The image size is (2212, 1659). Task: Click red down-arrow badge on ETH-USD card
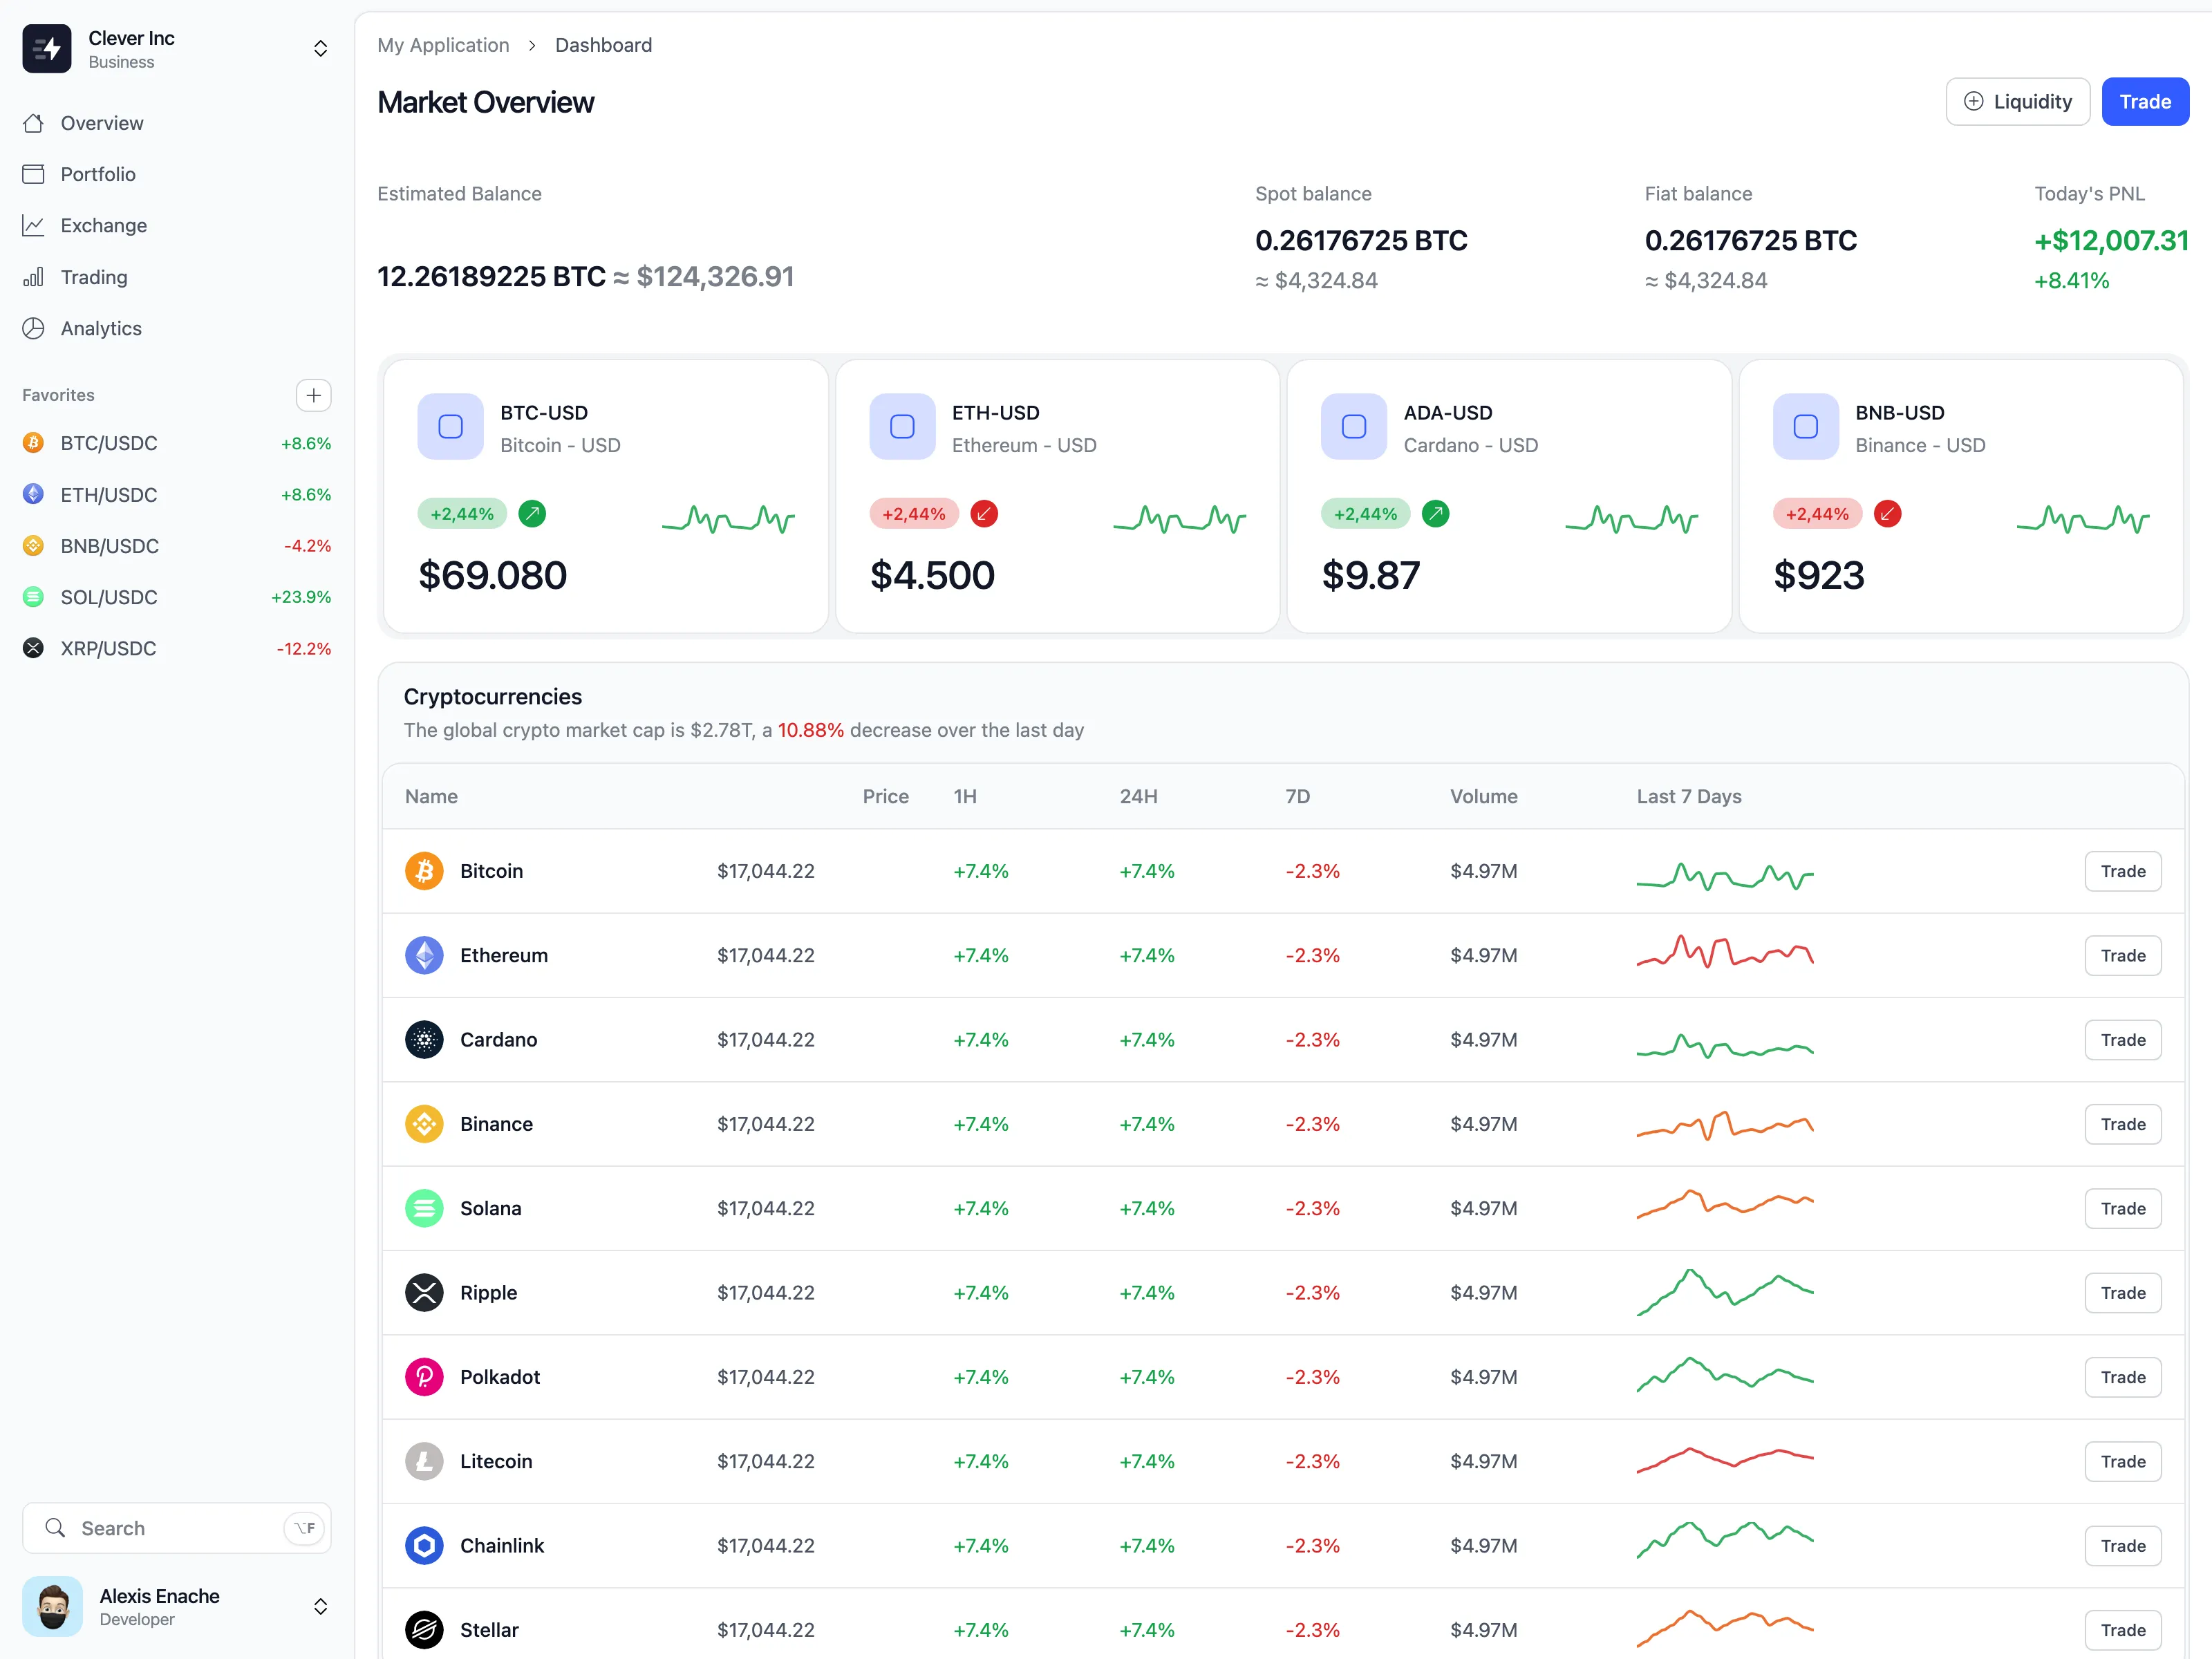984,514
